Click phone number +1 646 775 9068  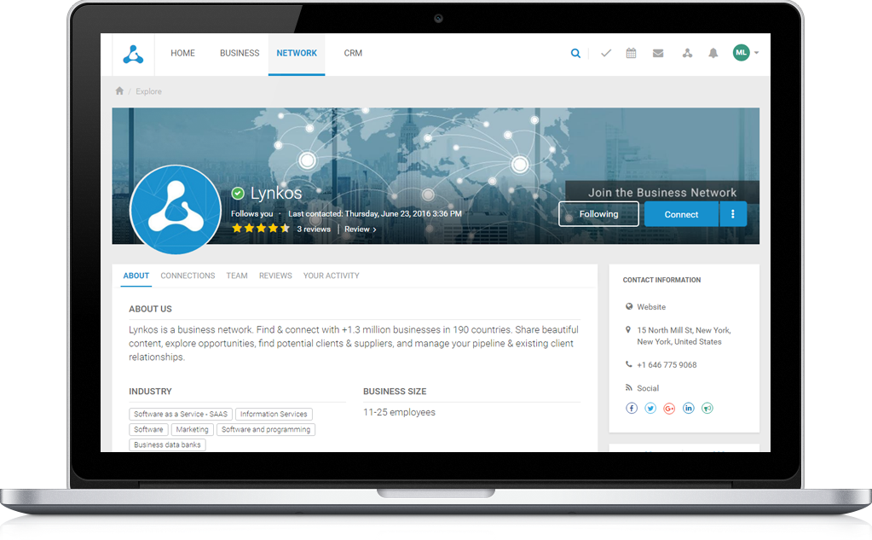[x=667, y=364]
